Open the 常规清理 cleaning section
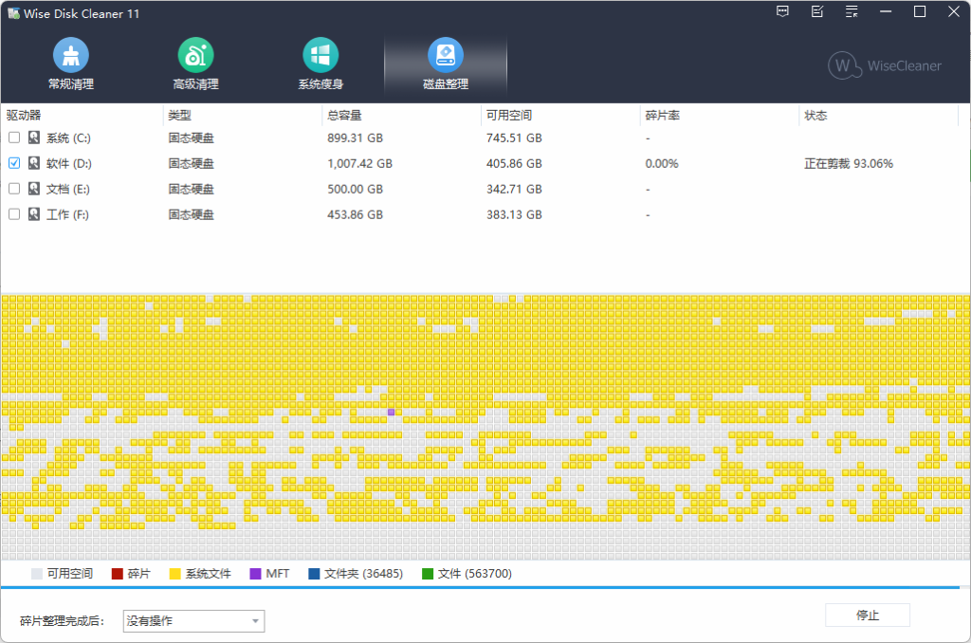The image size is (971, 643). [x=71, y=65]
